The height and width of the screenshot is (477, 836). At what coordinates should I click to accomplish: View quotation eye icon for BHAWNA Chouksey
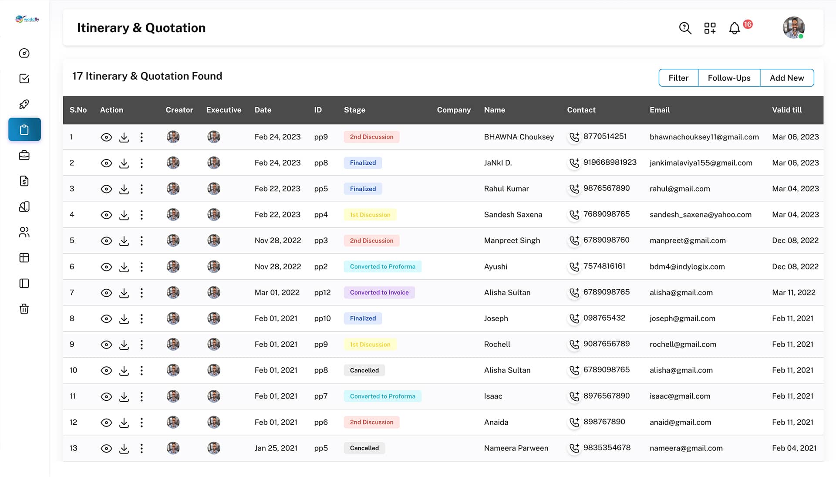[x=106, y=138]
